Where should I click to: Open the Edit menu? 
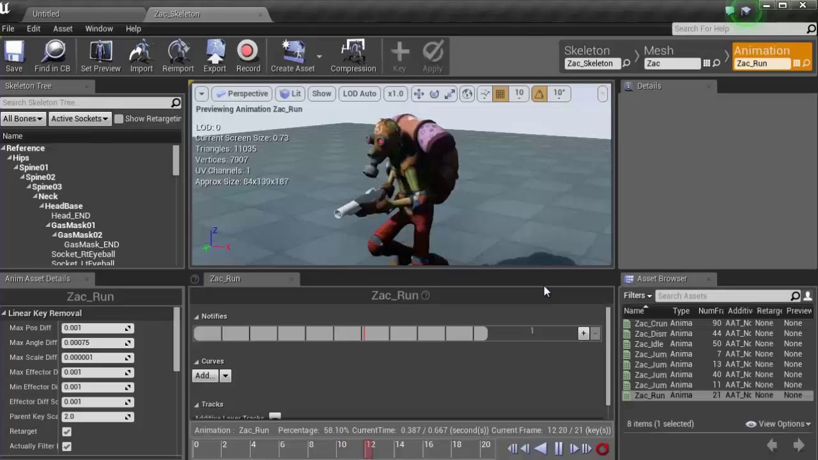pos(33,29)
